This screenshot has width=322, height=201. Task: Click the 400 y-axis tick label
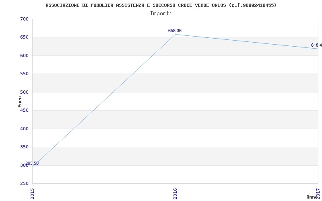point(24,129)
